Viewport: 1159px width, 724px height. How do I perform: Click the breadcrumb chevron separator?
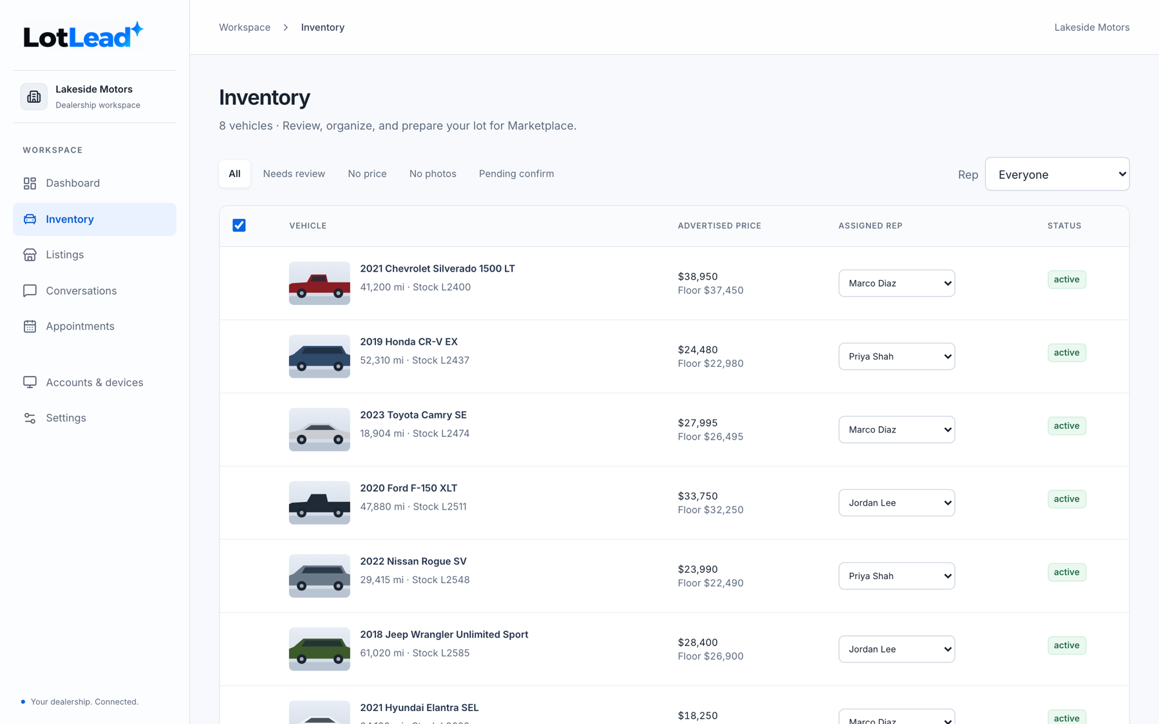coord(286,28)
